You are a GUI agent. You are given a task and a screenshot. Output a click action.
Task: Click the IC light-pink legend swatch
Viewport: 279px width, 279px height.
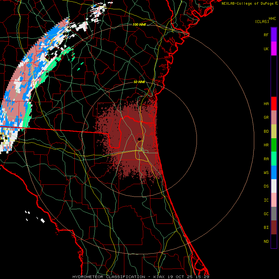(x=274, y=200)
